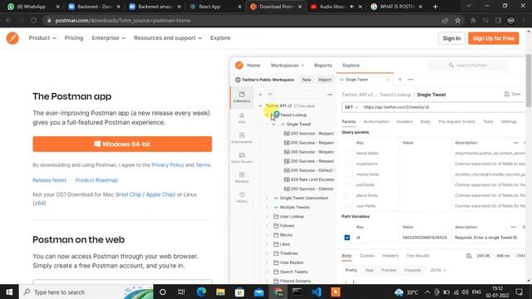Open the taskbar clock and date
532x299 pixels.
click(497, 292)
